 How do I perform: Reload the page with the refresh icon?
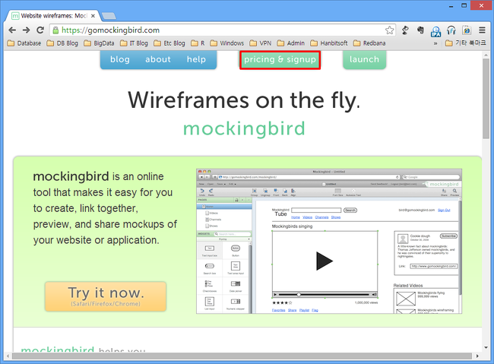point(40,30)
